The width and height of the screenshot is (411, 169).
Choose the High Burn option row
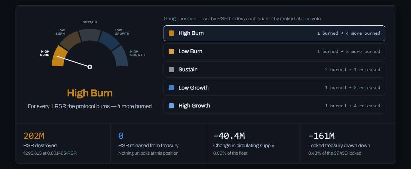pyautogui.click(x=274, y=33)
